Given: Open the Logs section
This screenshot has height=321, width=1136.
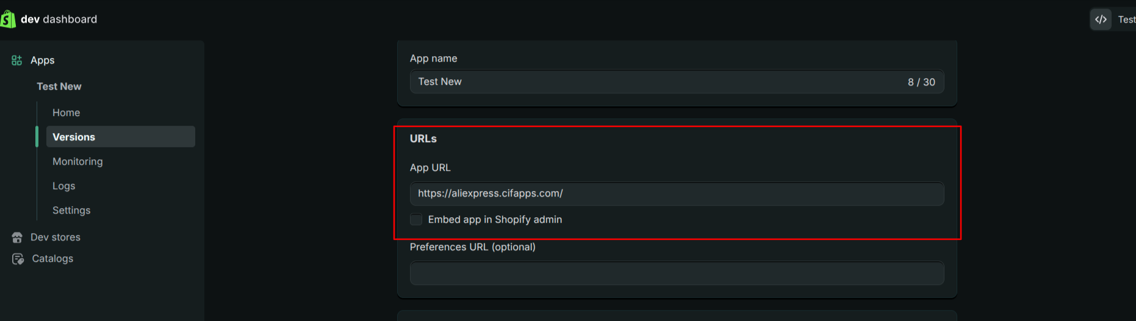Looking at the screenshot, I should pos(64,186).
